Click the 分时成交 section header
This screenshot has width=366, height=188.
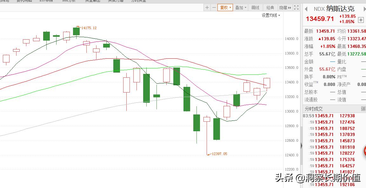coord(314,109)
